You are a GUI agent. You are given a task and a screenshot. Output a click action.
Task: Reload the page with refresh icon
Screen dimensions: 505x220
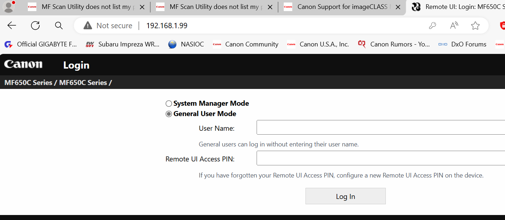pos(35,25)
